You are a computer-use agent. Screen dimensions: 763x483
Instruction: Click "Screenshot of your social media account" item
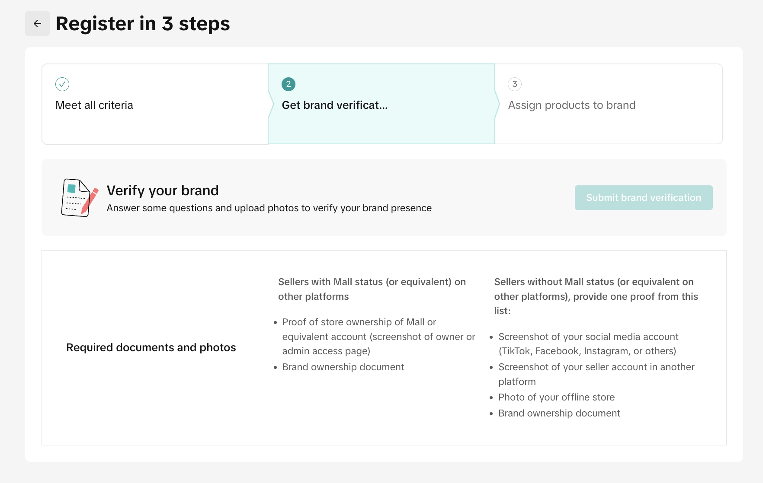[588, 344]
